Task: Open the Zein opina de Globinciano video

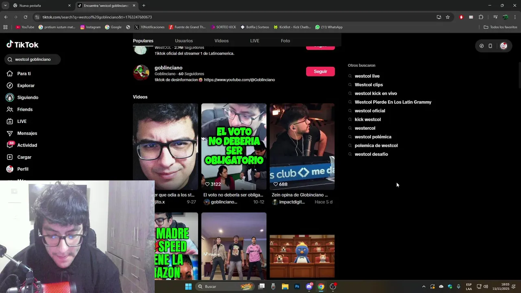Action: pos(302,146)
